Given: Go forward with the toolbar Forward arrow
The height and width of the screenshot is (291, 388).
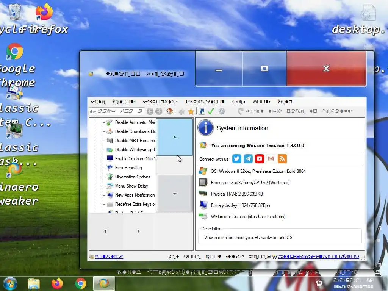Looking at the screenshot, I should coord(159,111).
